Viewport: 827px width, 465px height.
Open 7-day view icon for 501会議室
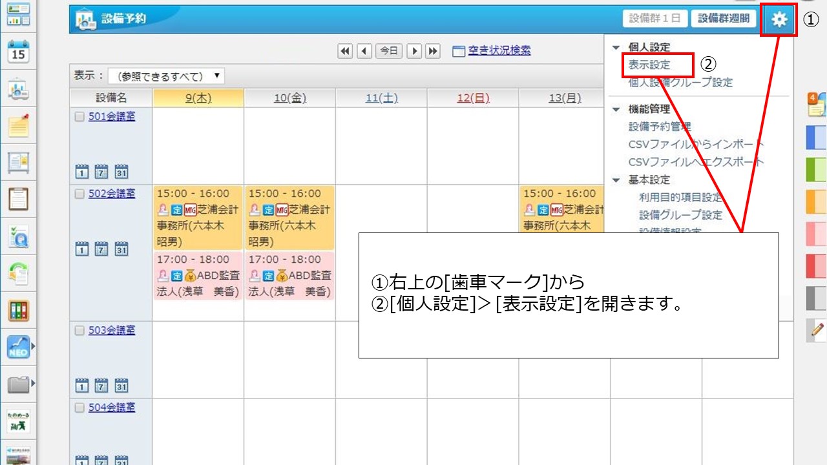tap(101, 172)
